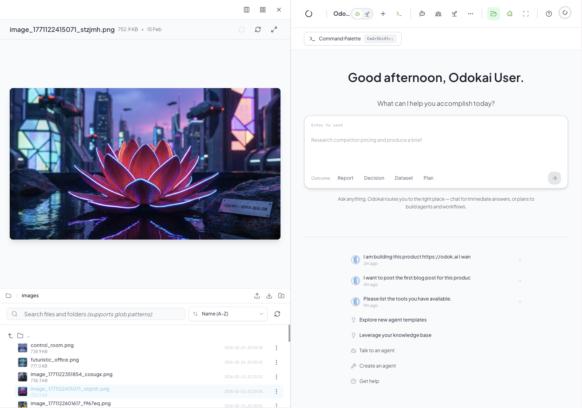
Task: Open the Command Palette button
Action: coord(352,39)
